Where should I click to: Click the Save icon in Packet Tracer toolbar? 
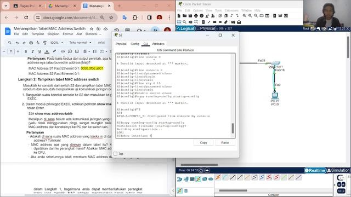pos(190,16)
